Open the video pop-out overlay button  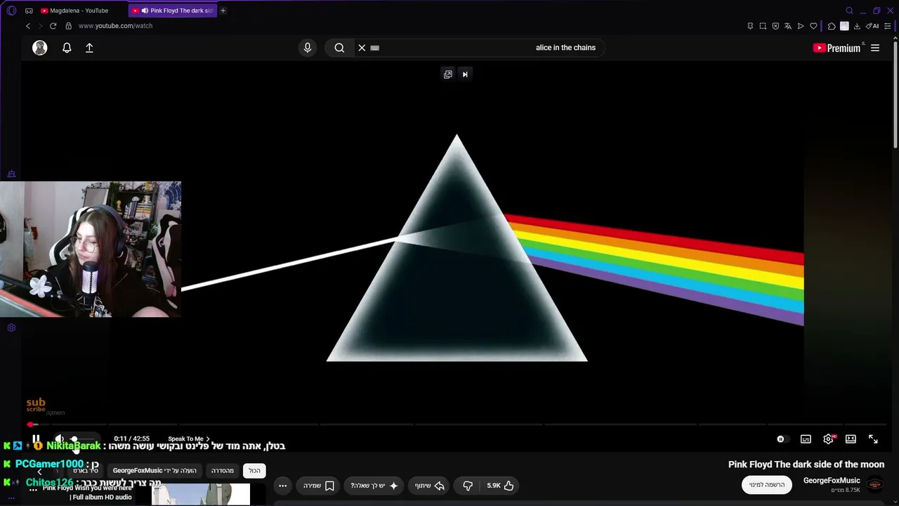tap(448, 74)
